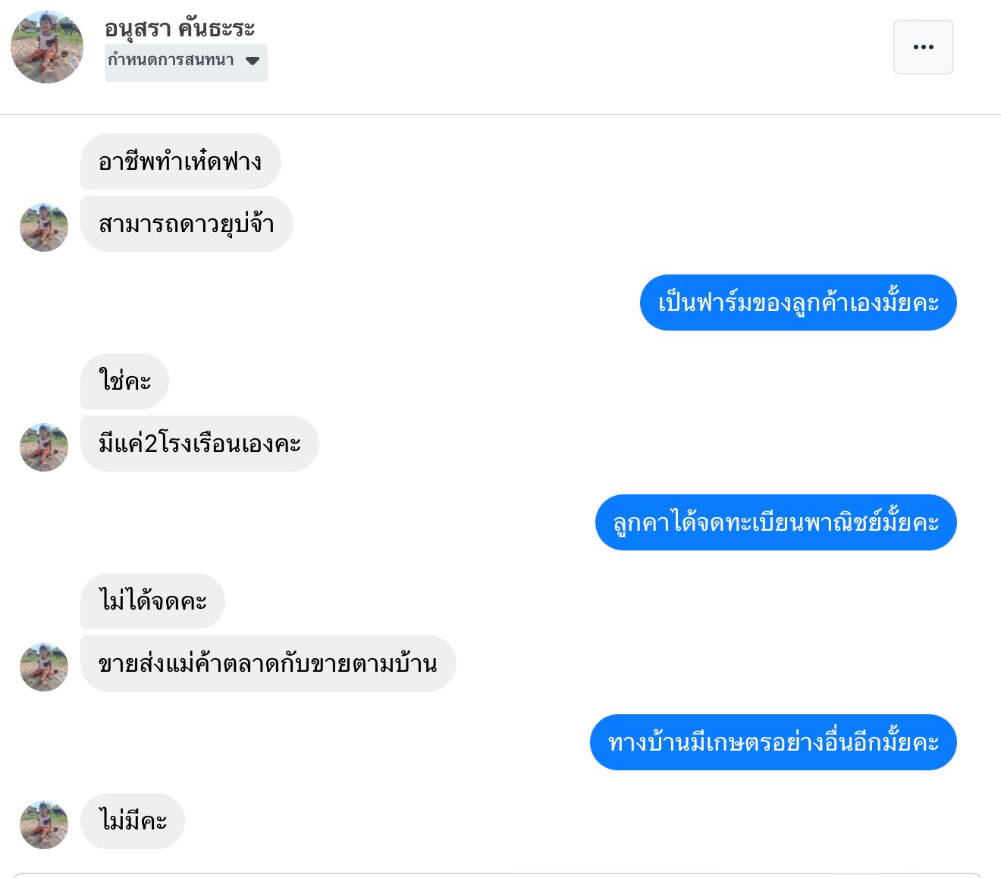The width and height of the screenshot is (1001, 878).
Task: Select the อาชีพทำเห็ดฟาง message bubble
Action: click(180, 161)
